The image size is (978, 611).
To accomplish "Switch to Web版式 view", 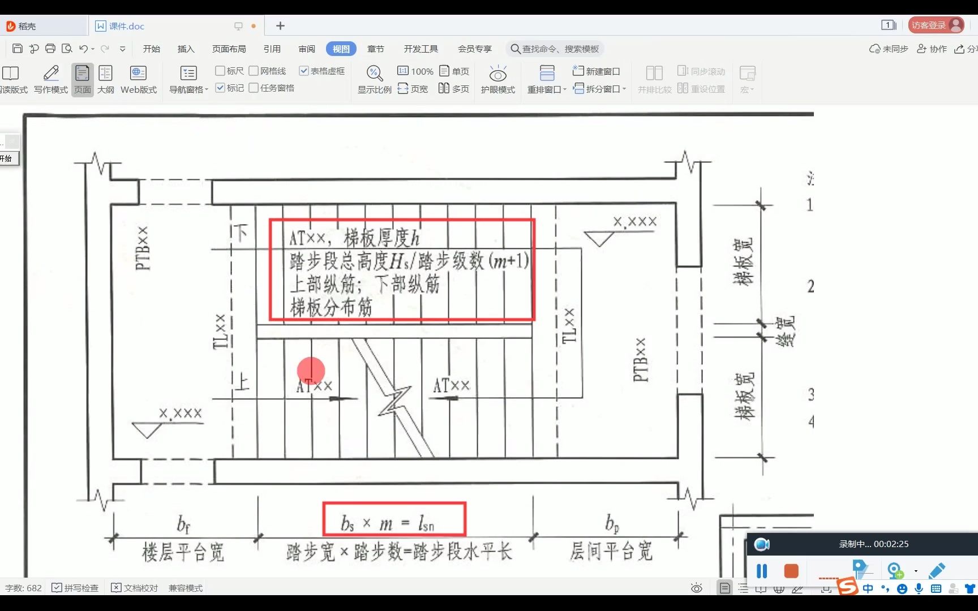I will [x=138, y=79].
